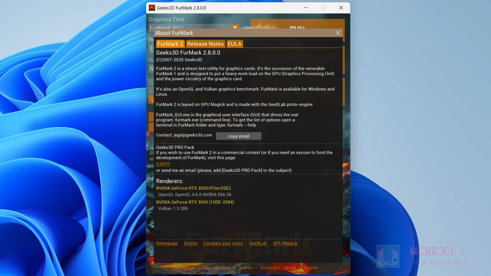This screenshot has height=276, width=491.
Task: Select the contact email jegx@geeks3d.com text
Action: 193,135
